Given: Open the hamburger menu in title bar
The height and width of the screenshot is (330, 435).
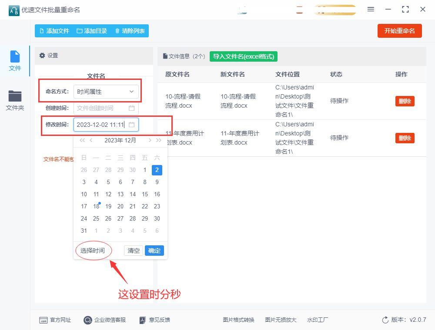Looking at the screenshot, I should (x=371, y=10).
